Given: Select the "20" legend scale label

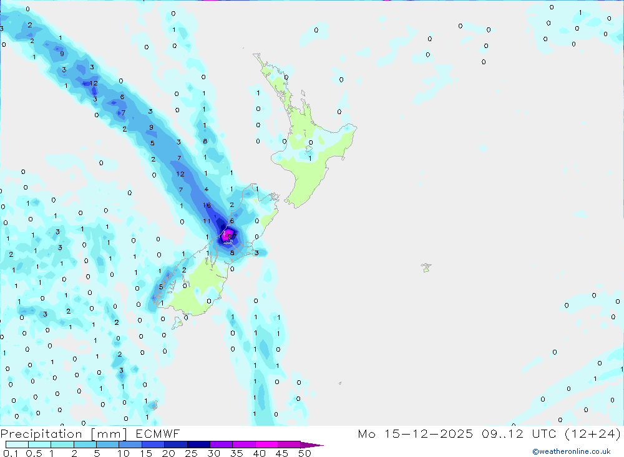Looking at the screenshot, I should coord(168,453).
